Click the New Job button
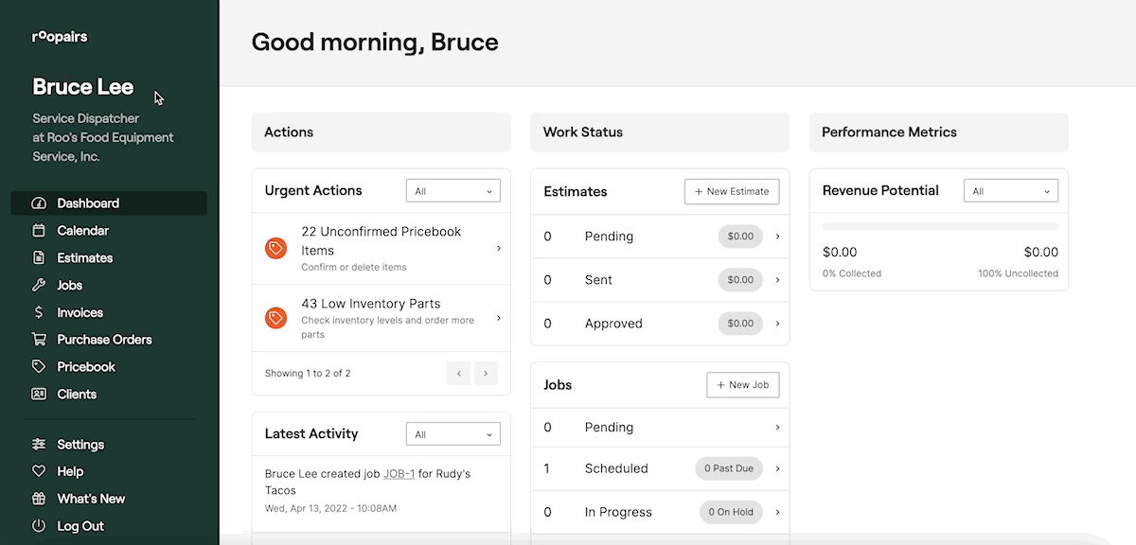 (x=742, y=385)
